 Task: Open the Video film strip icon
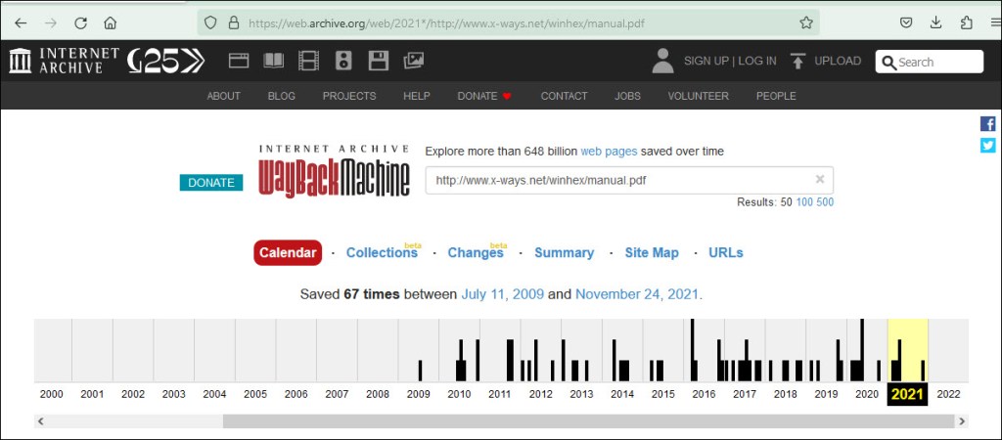click(x=308, y=61)
